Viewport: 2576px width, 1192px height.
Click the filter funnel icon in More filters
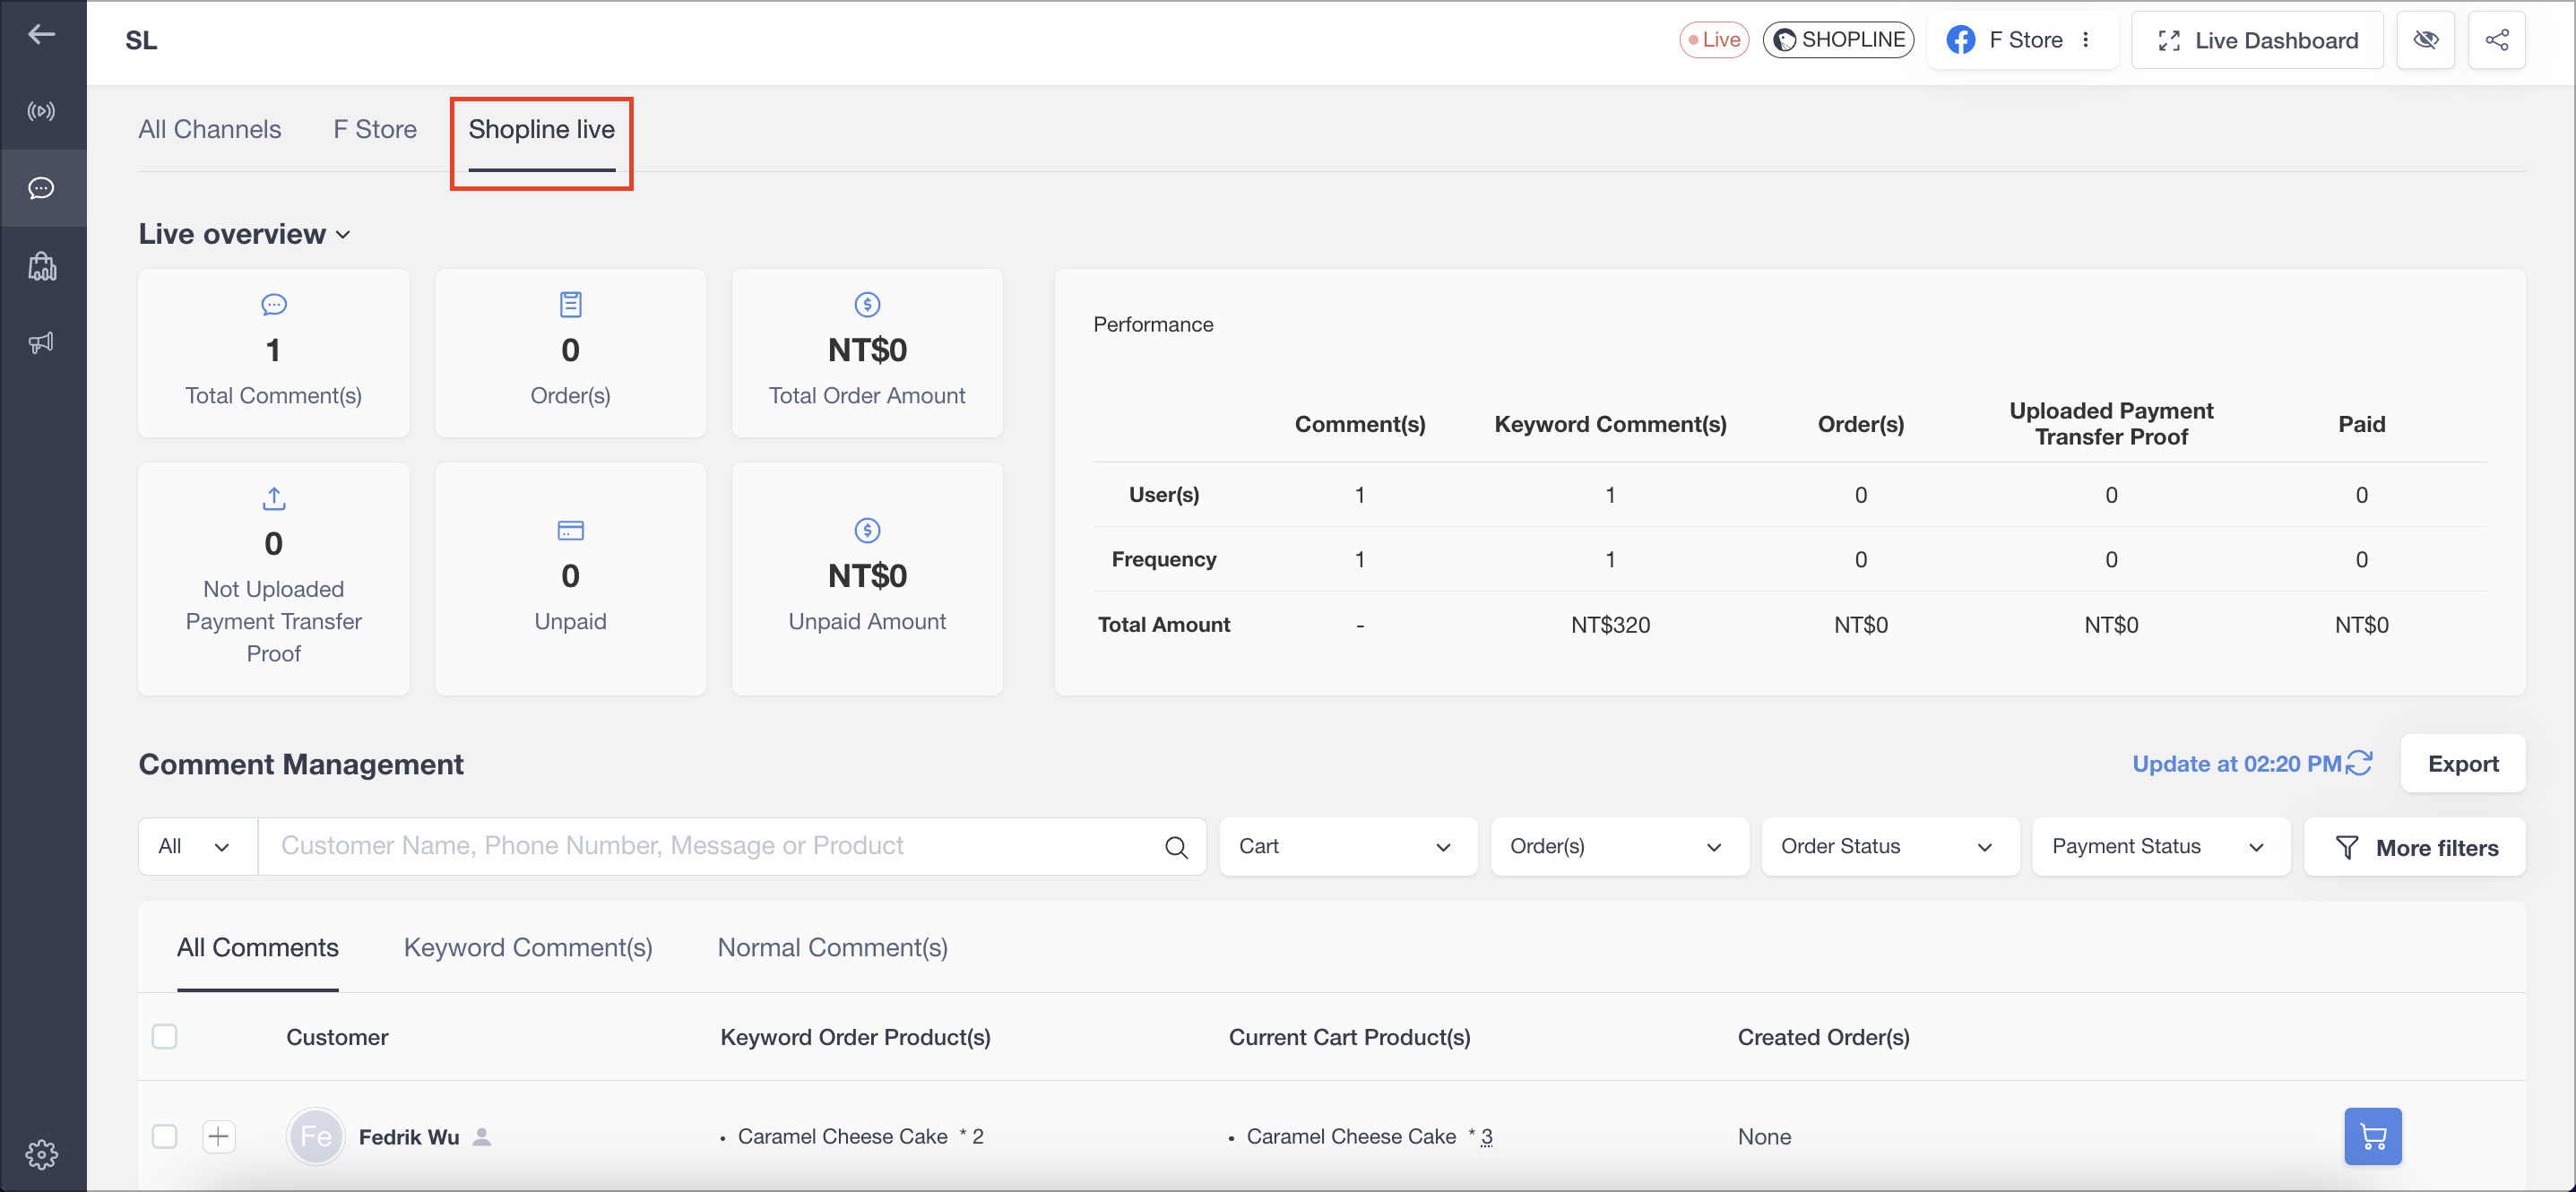click(x=2346, y=848)
